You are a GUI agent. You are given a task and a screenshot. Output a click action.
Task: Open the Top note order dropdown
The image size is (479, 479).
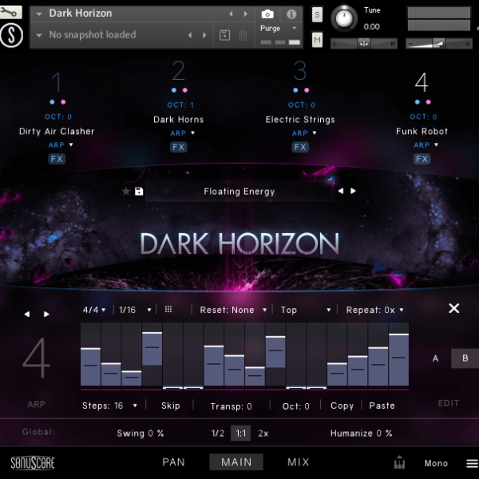click(x=306, y=310)
